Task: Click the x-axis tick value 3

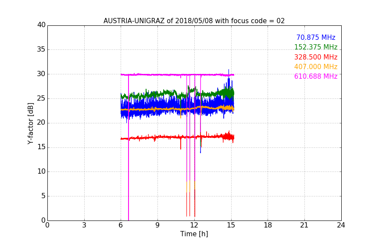Action: click(x=84, y=225)
